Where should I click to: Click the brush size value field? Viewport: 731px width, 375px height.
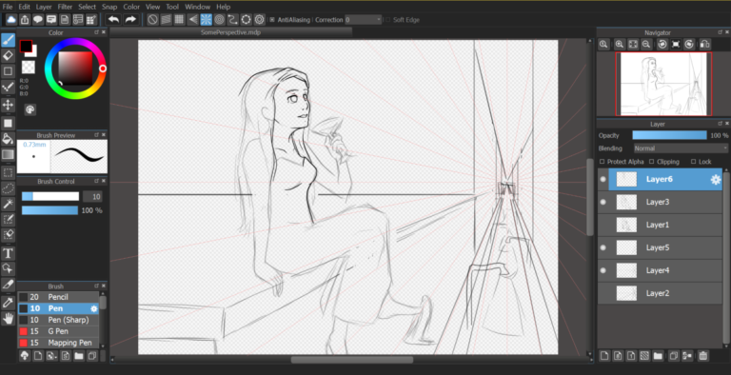point(92,197)
